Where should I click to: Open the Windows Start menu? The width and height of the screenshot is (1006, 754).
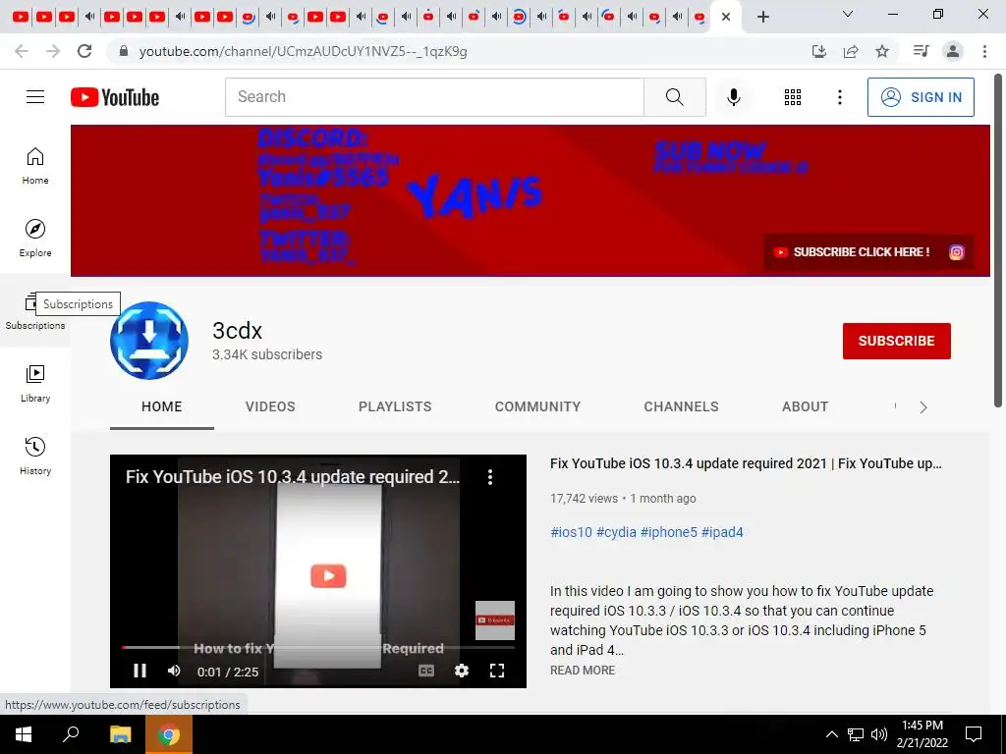(x=24, y=734)
